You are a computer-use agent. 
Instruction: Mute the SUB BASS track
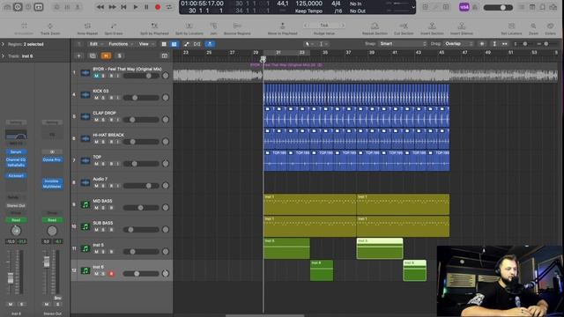(x=96, y=230)
